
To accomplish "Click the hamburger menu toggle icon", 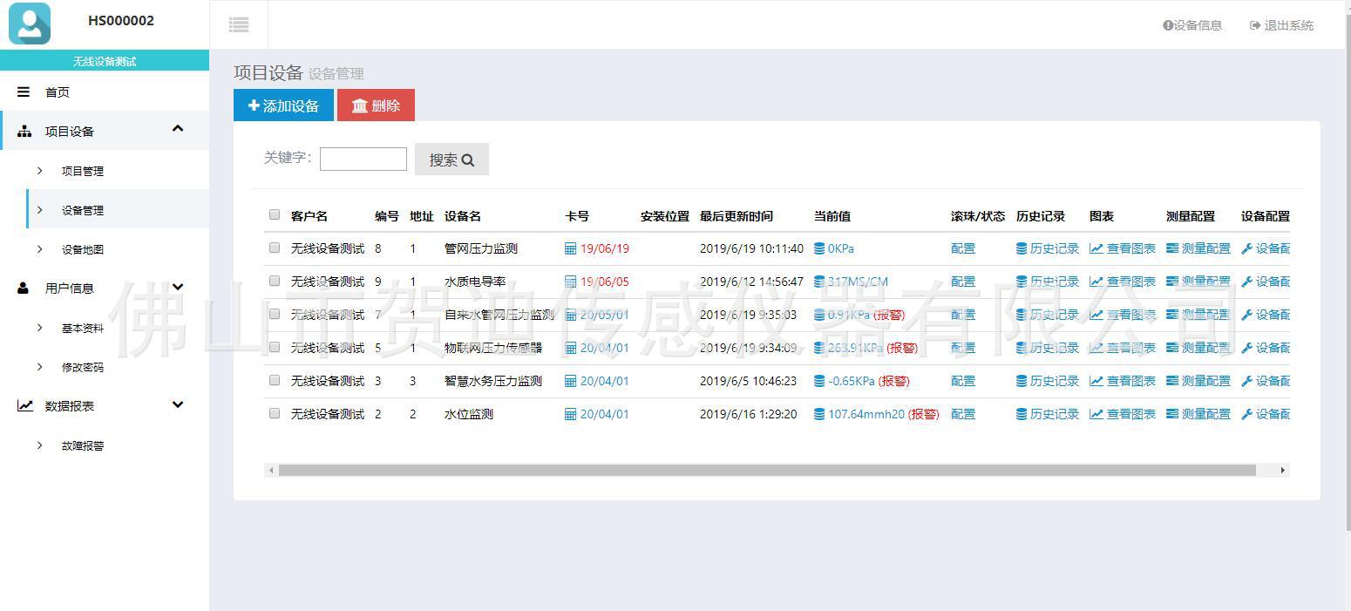I will coord(239,25).
